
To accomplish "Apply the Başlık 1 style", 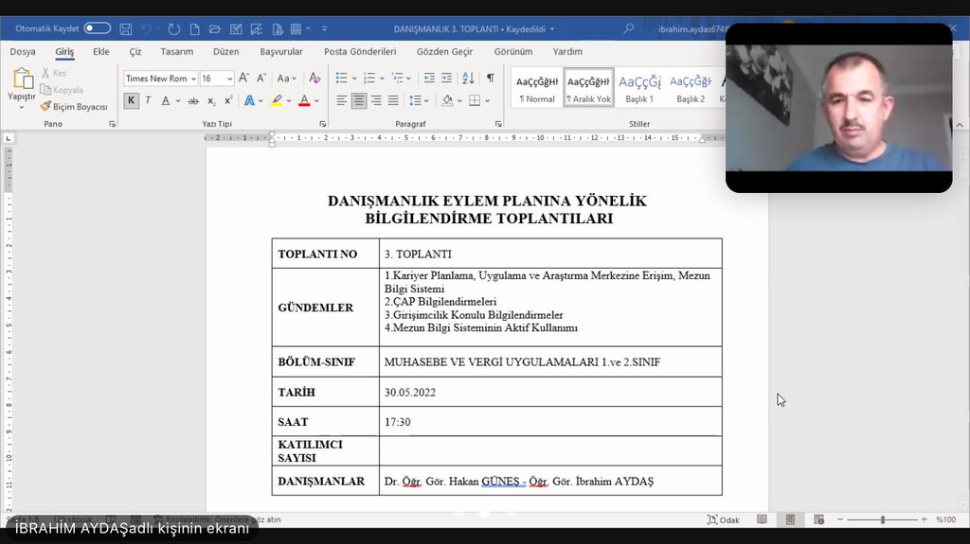I will [639, 87].
